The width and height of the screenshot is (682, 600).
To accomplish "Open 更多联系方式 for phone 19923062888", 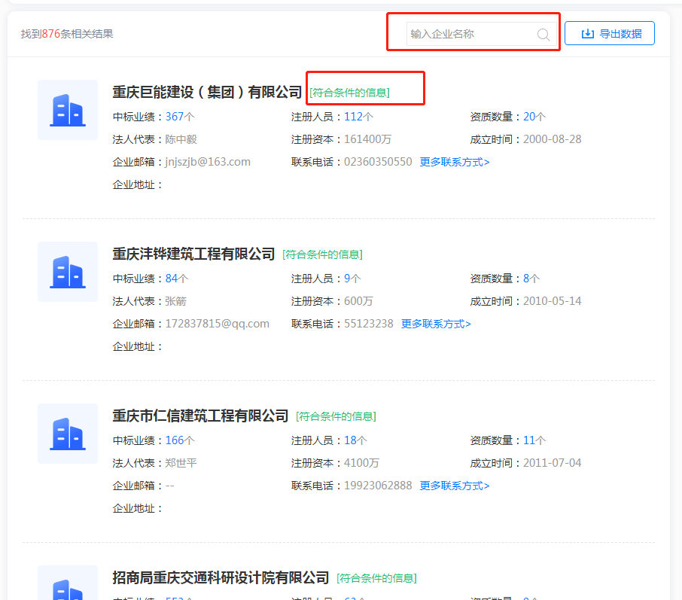I will tap(455, 486).
